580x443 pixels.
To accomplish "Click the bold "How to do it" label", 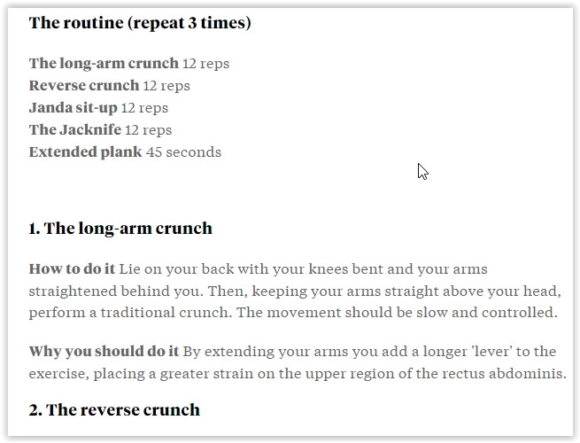I will click(72, 268).
